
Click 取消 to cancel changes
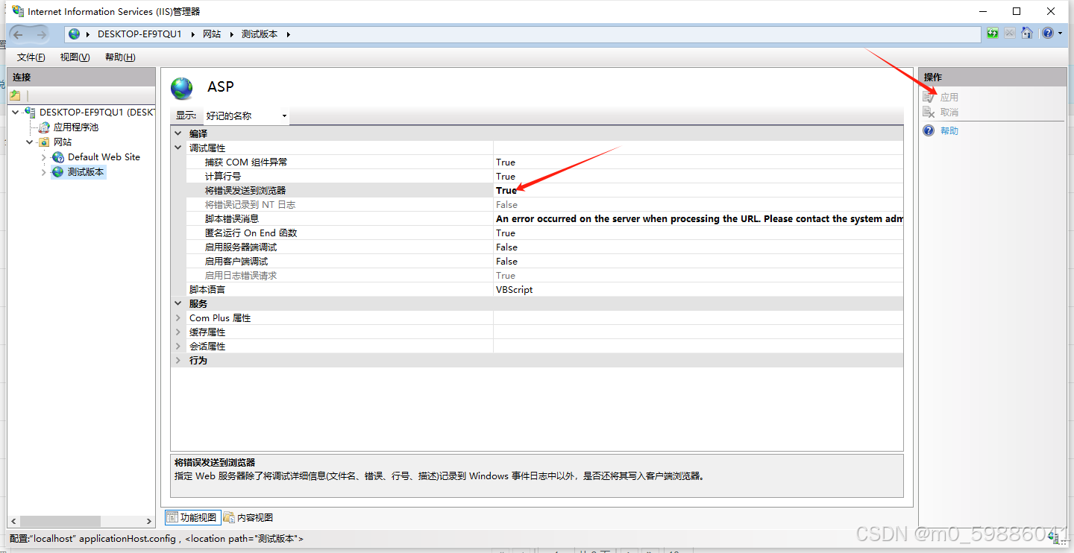(x=949, y=112)
